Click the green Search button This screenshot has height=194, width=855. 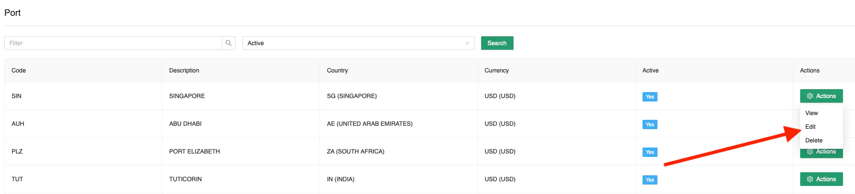497,43
